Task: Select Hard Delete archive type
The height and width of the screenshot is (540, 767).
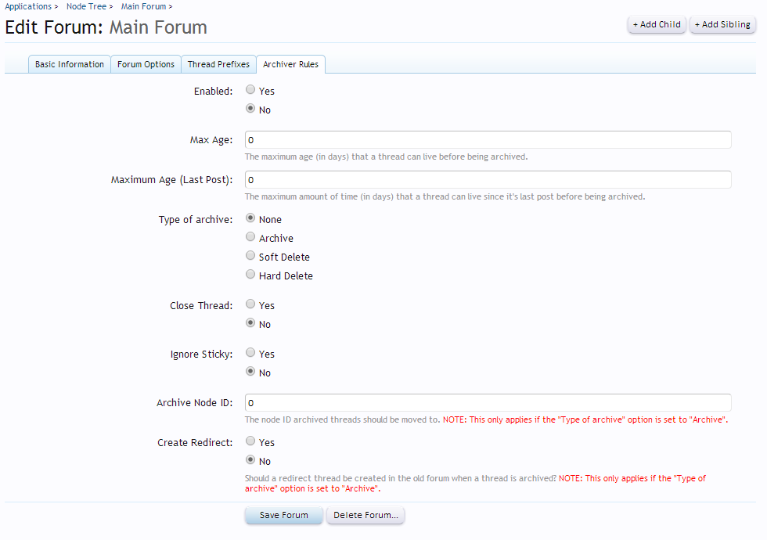Action: point(250,275)
